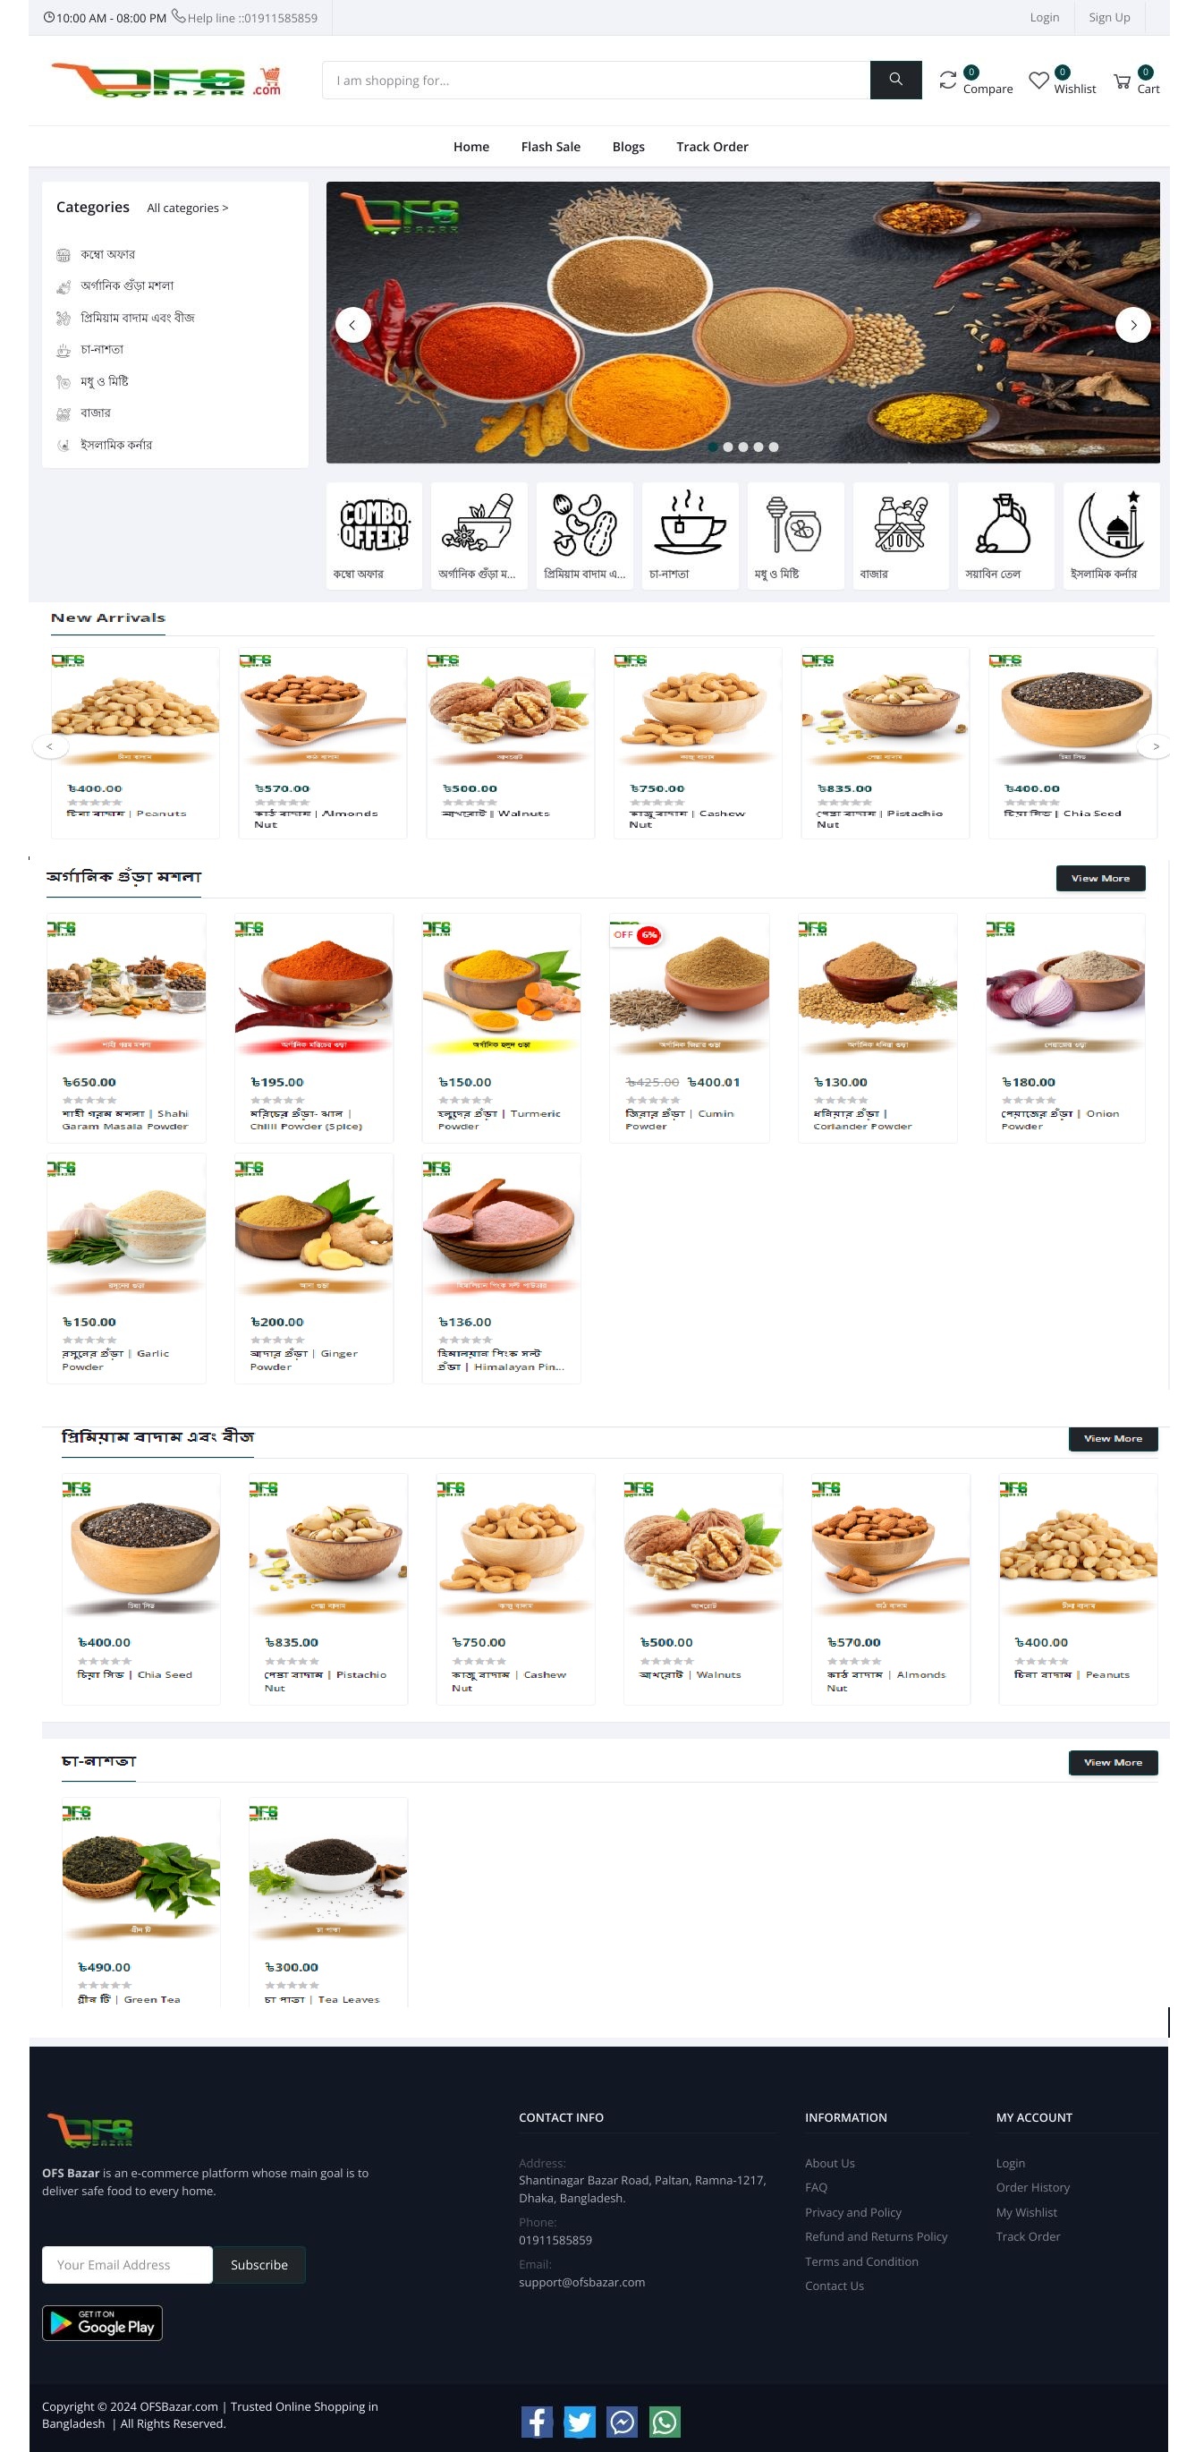Screen dimensions: 1195x2452
Task: Click the Subscribe button
Action: (x=258, y=2264)
